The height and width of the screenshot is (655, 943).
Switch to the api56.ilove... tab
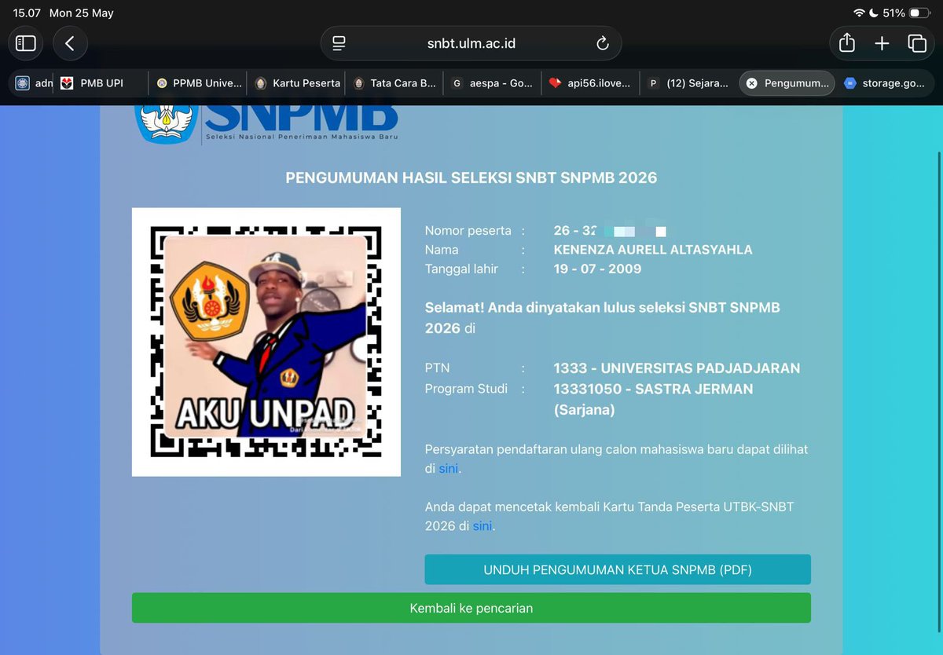pyautogui.click(x=590, y=82)
